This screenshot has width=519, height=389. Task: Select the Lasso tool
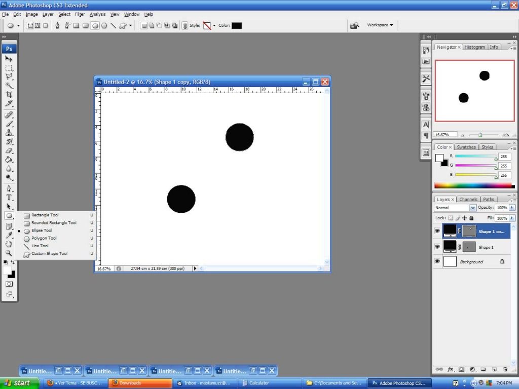pos(9,76)
